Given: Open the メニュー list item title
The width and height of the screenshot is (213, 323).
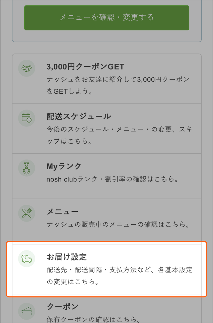Looking at the screenshot, I should click(62, 212).
